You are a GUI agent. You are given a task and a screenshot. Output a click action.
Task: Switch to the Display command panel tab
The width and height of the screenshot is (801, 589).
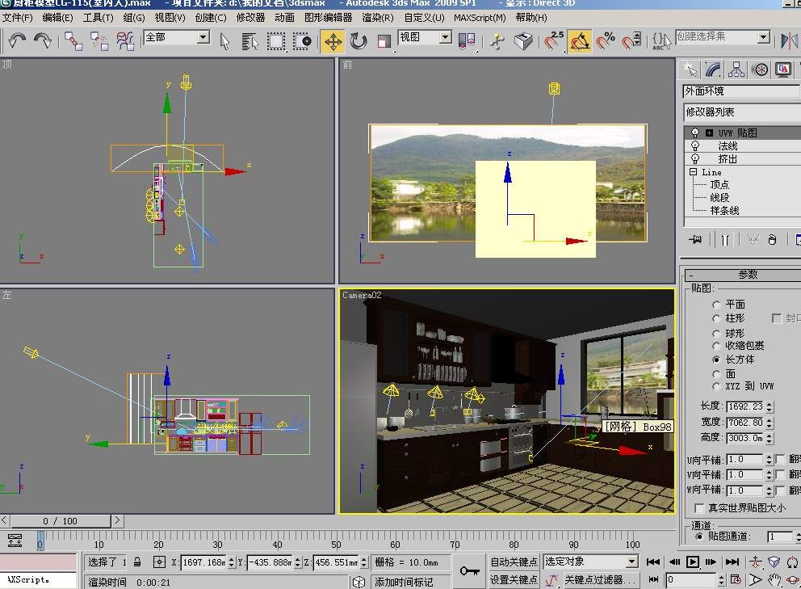coord(782,69)
